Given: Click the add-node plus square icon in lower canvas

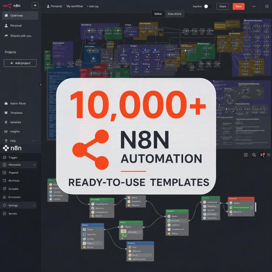Looking at the screenshot, I should [x=246, y=155].
